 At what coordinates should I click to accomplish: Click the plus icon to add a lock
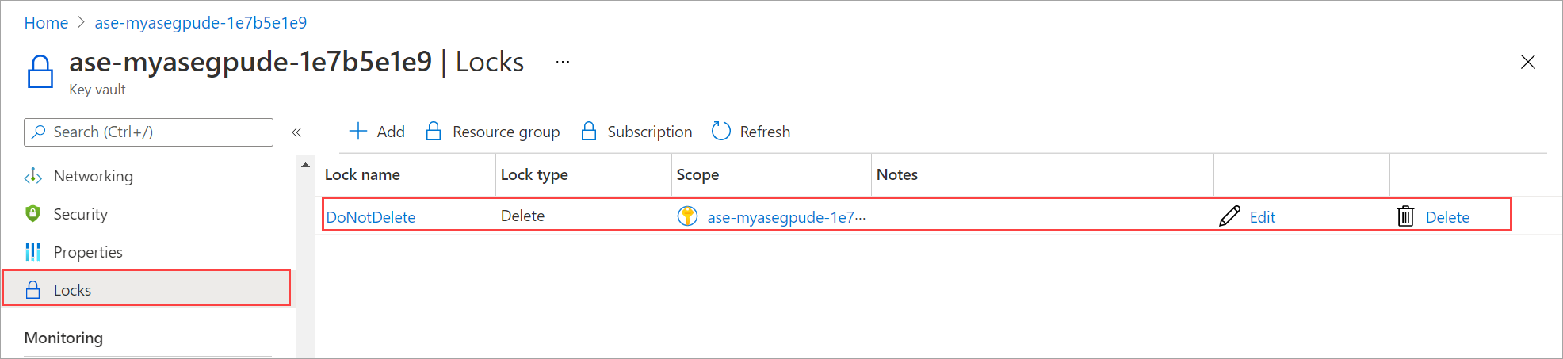pyautogui.click(x=358, y=132)
